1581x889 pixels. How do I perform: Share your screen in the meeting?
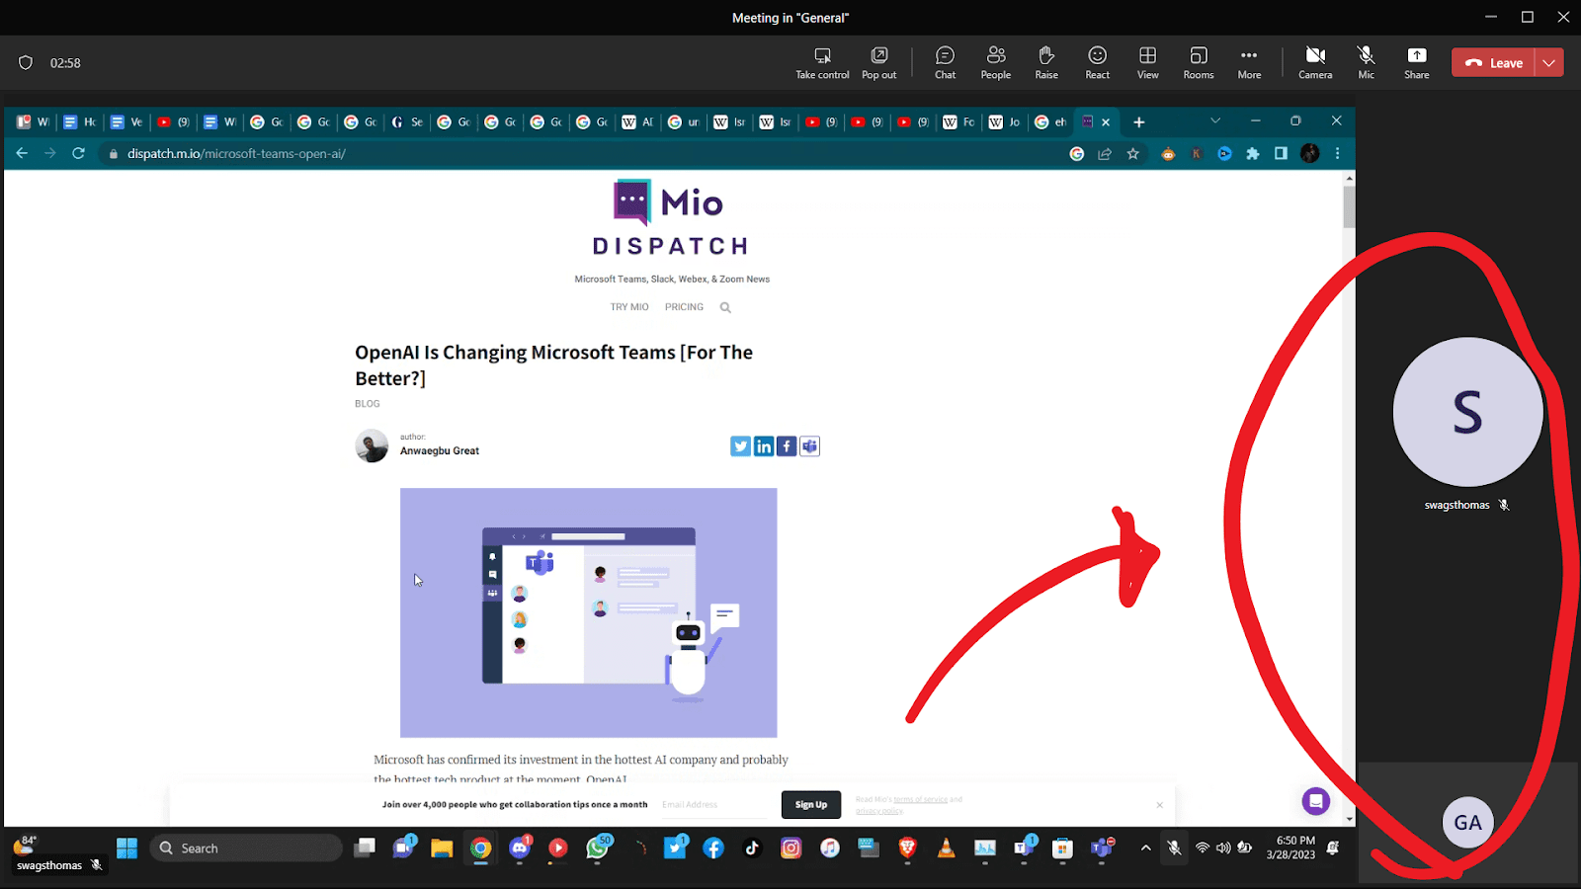tap(1417, 63)
